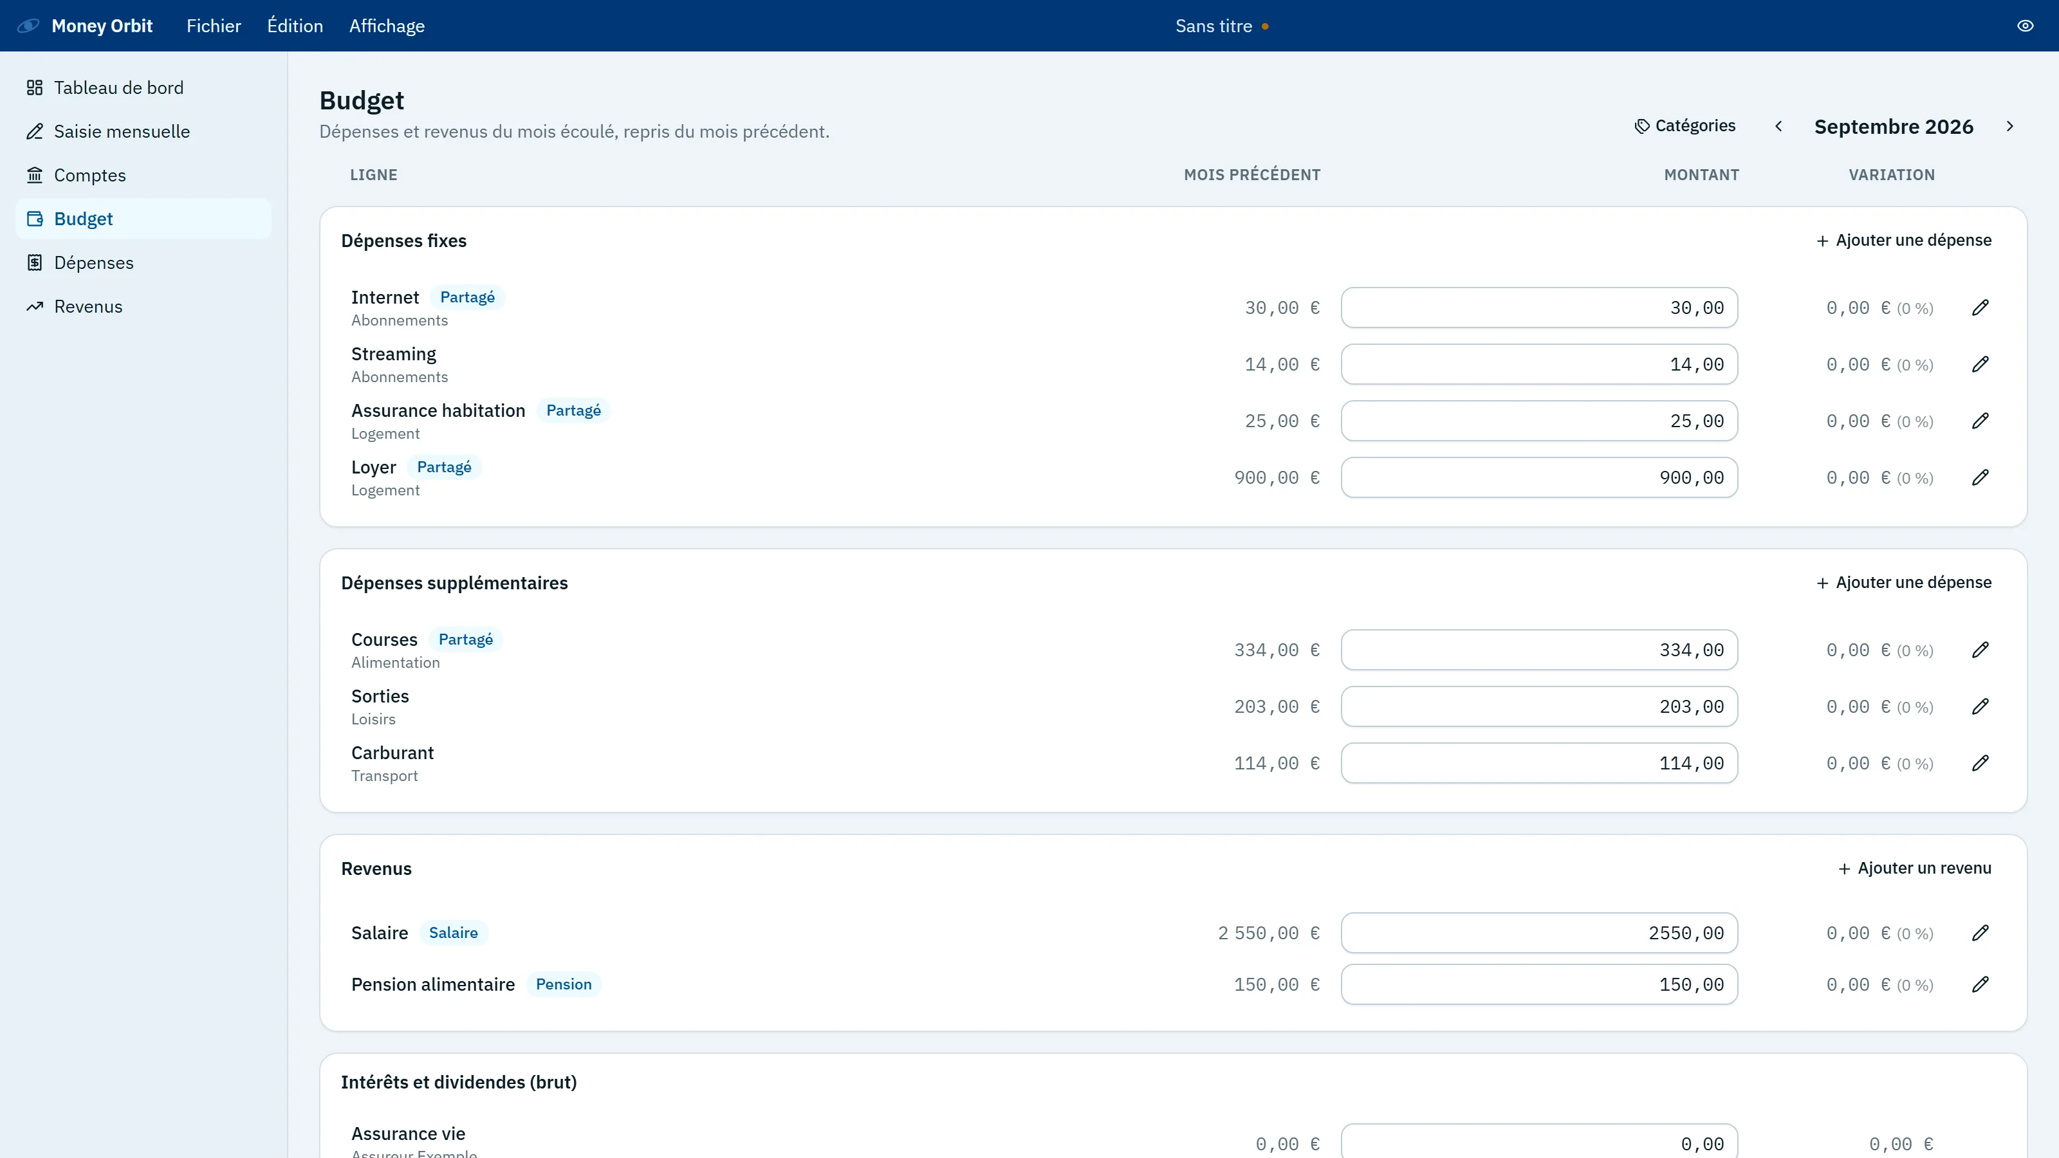Go to previous month chevron
Viewport: 2059px width, 1158px height.
click(1778, 126)
